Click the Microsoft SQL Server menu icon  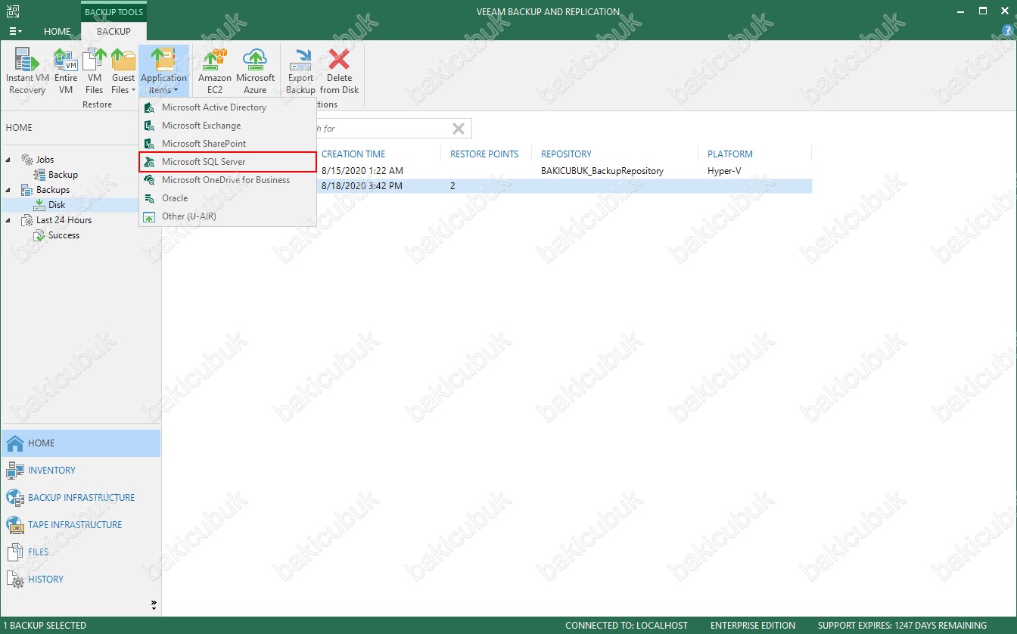click(149, 162)
